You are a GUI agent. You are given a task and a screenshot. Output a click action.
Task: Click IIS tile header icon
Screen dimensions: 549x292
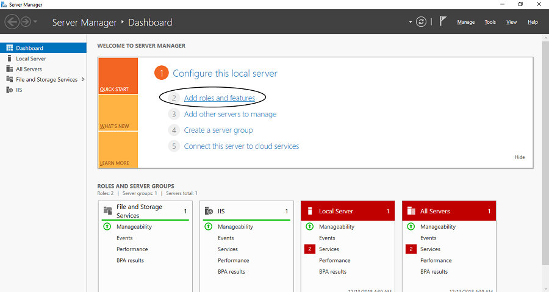click(x=209, y=211)
